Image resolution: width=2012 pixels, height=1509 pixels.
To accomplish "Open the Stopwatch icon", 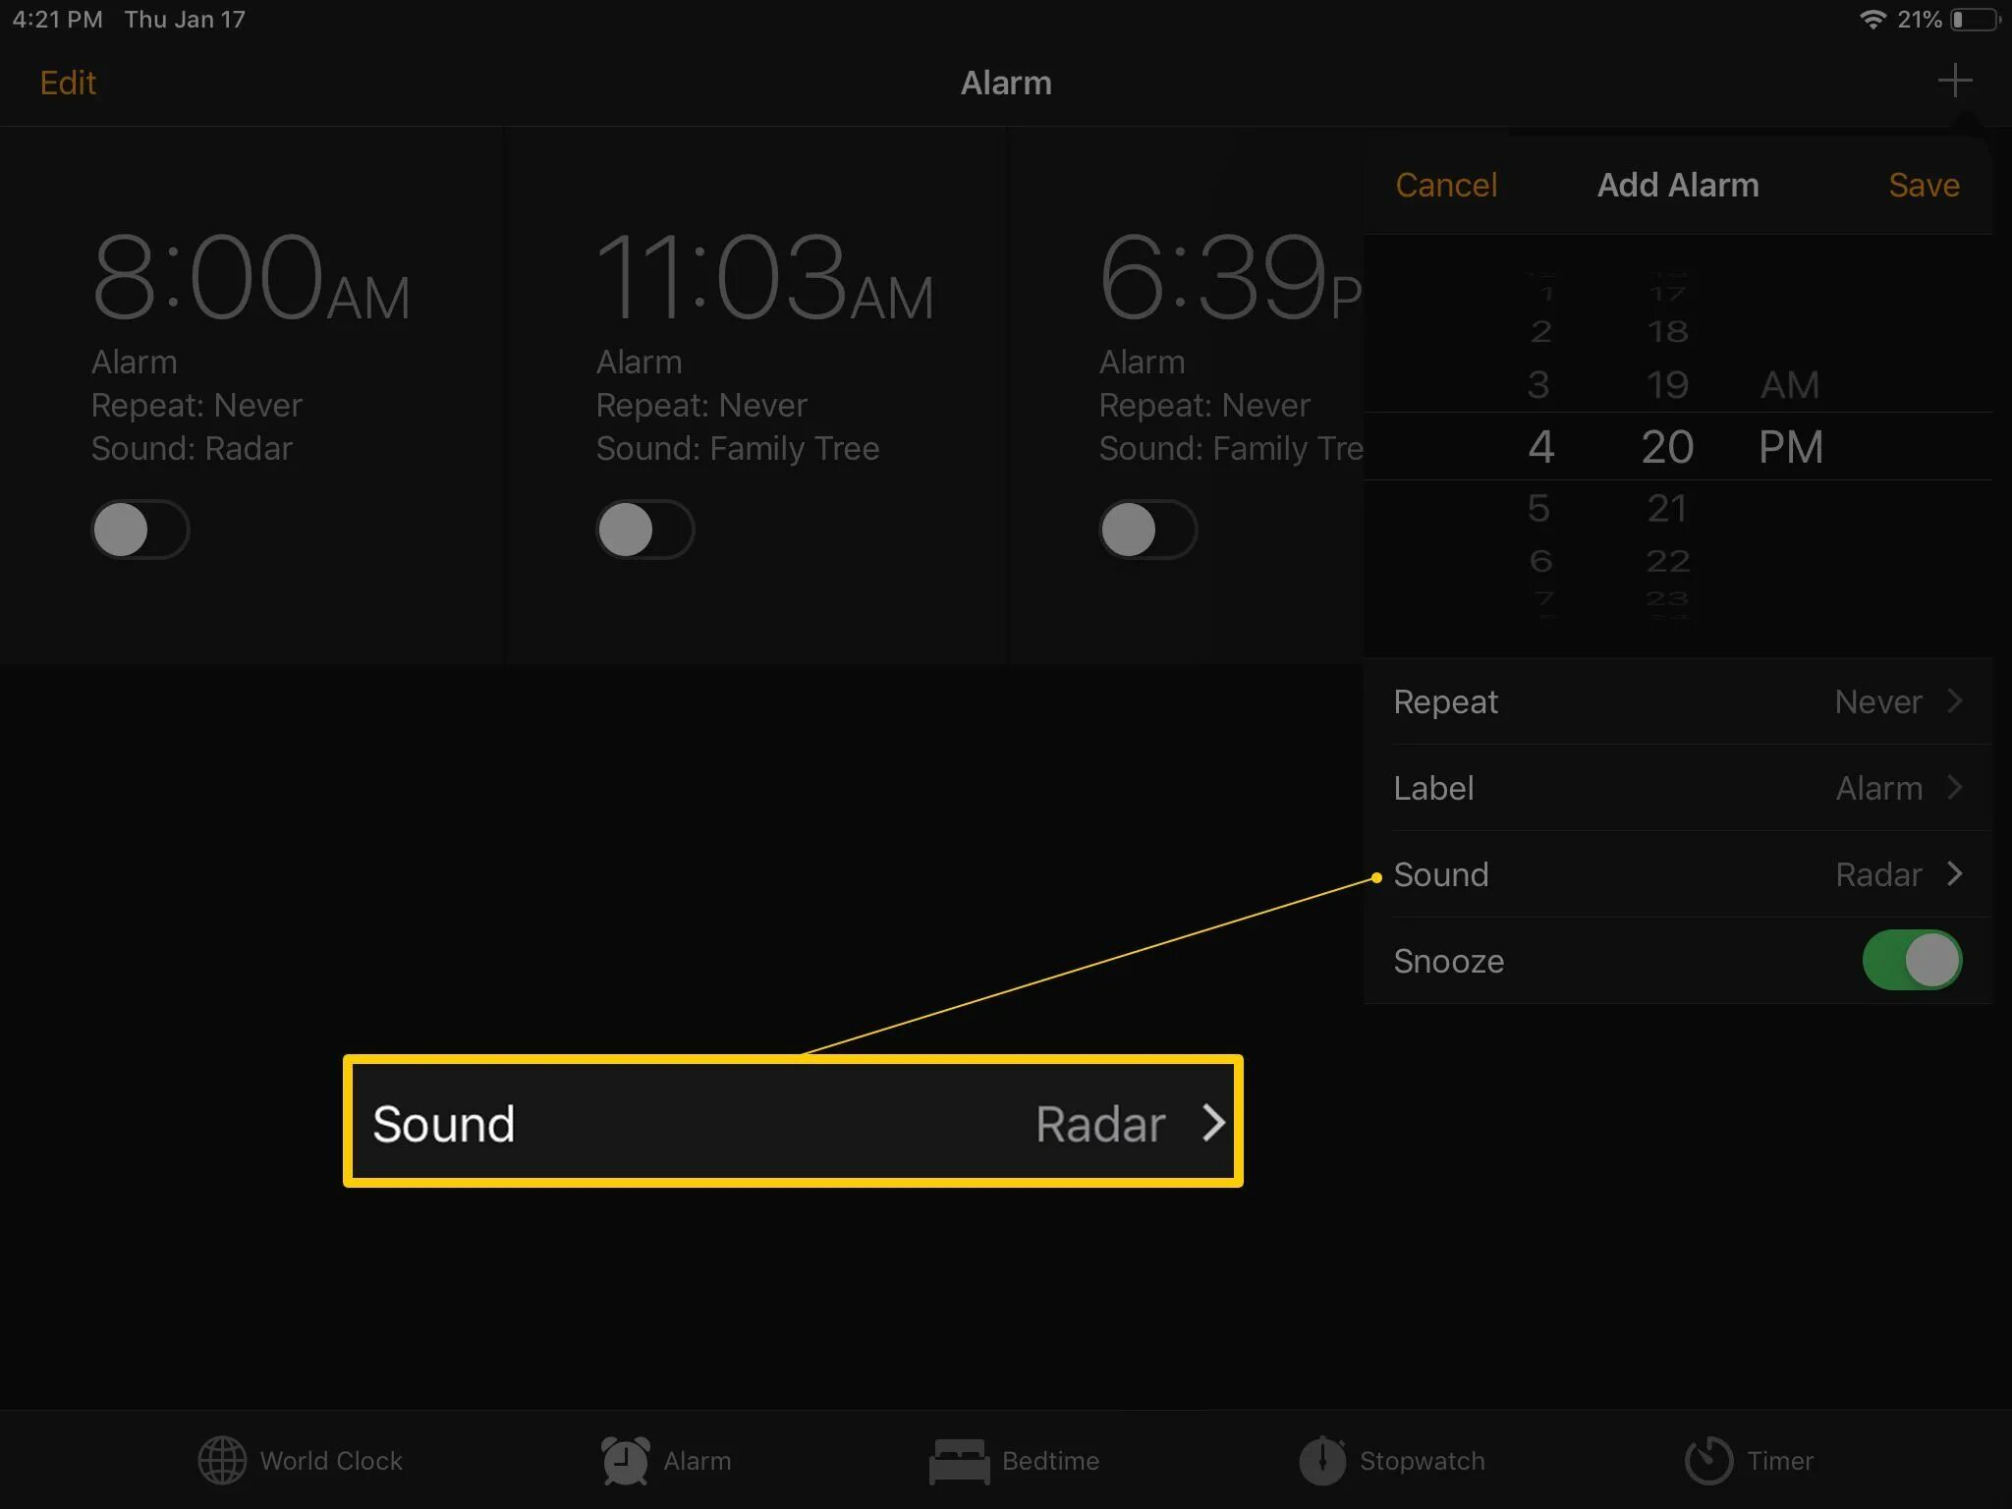I will coord(1322,1460).
